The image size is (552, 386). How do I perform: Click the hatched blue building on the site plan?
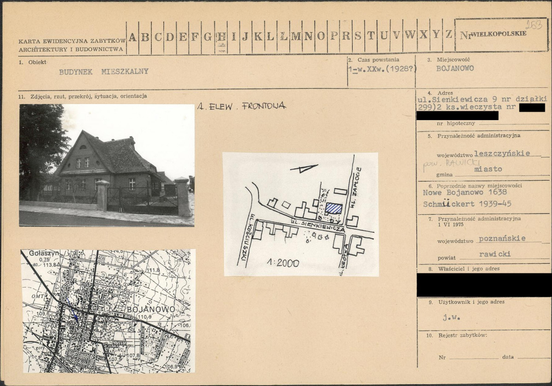coord(333,208)
